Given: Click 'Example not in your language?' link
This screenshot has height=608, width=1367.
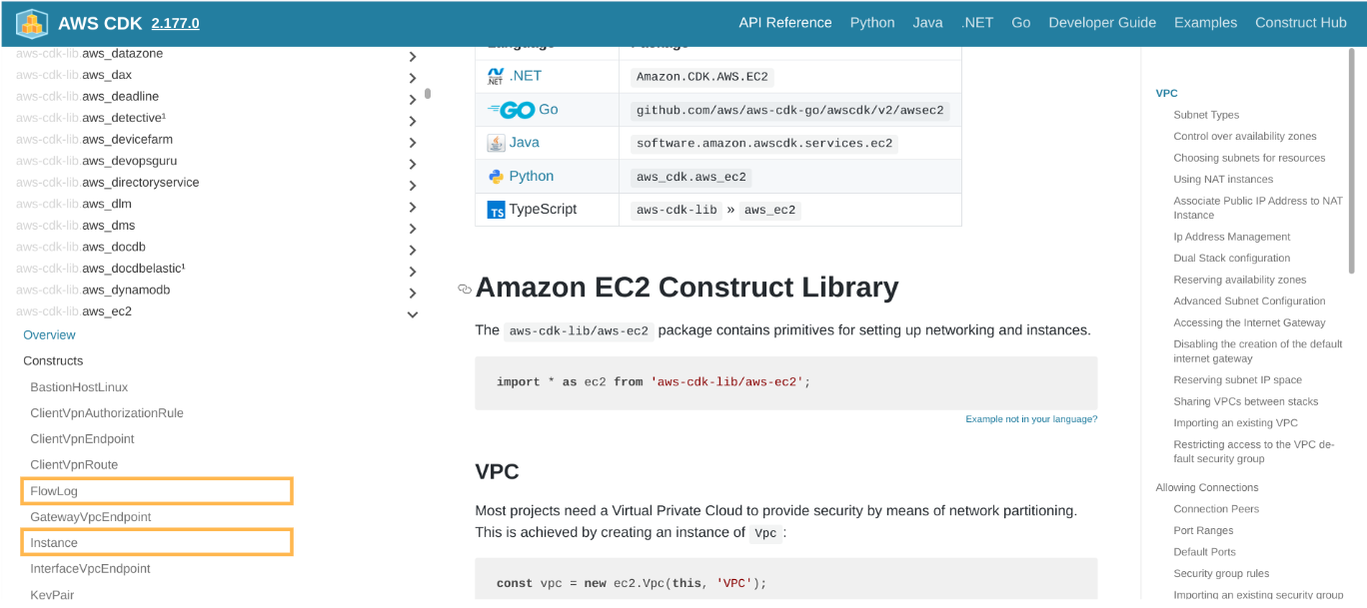Looking at the screenshot, I should pyautogui.click(x=1030, y=419).
